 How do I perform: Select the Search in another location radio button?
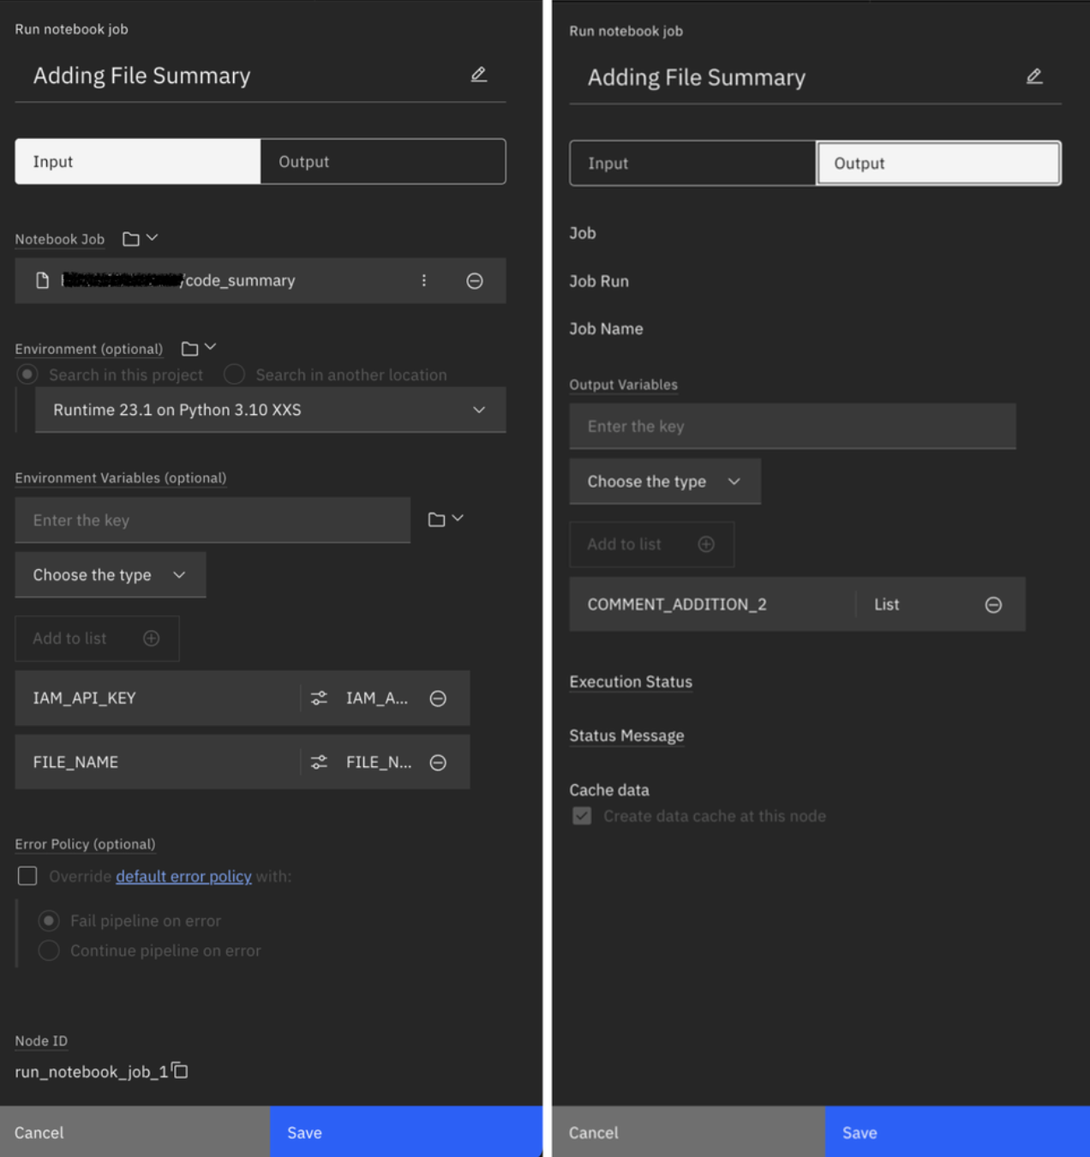234,375
